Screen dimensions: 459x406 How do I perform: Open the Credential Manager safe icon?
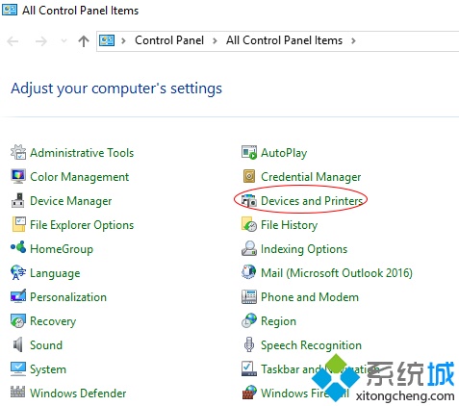249,176
